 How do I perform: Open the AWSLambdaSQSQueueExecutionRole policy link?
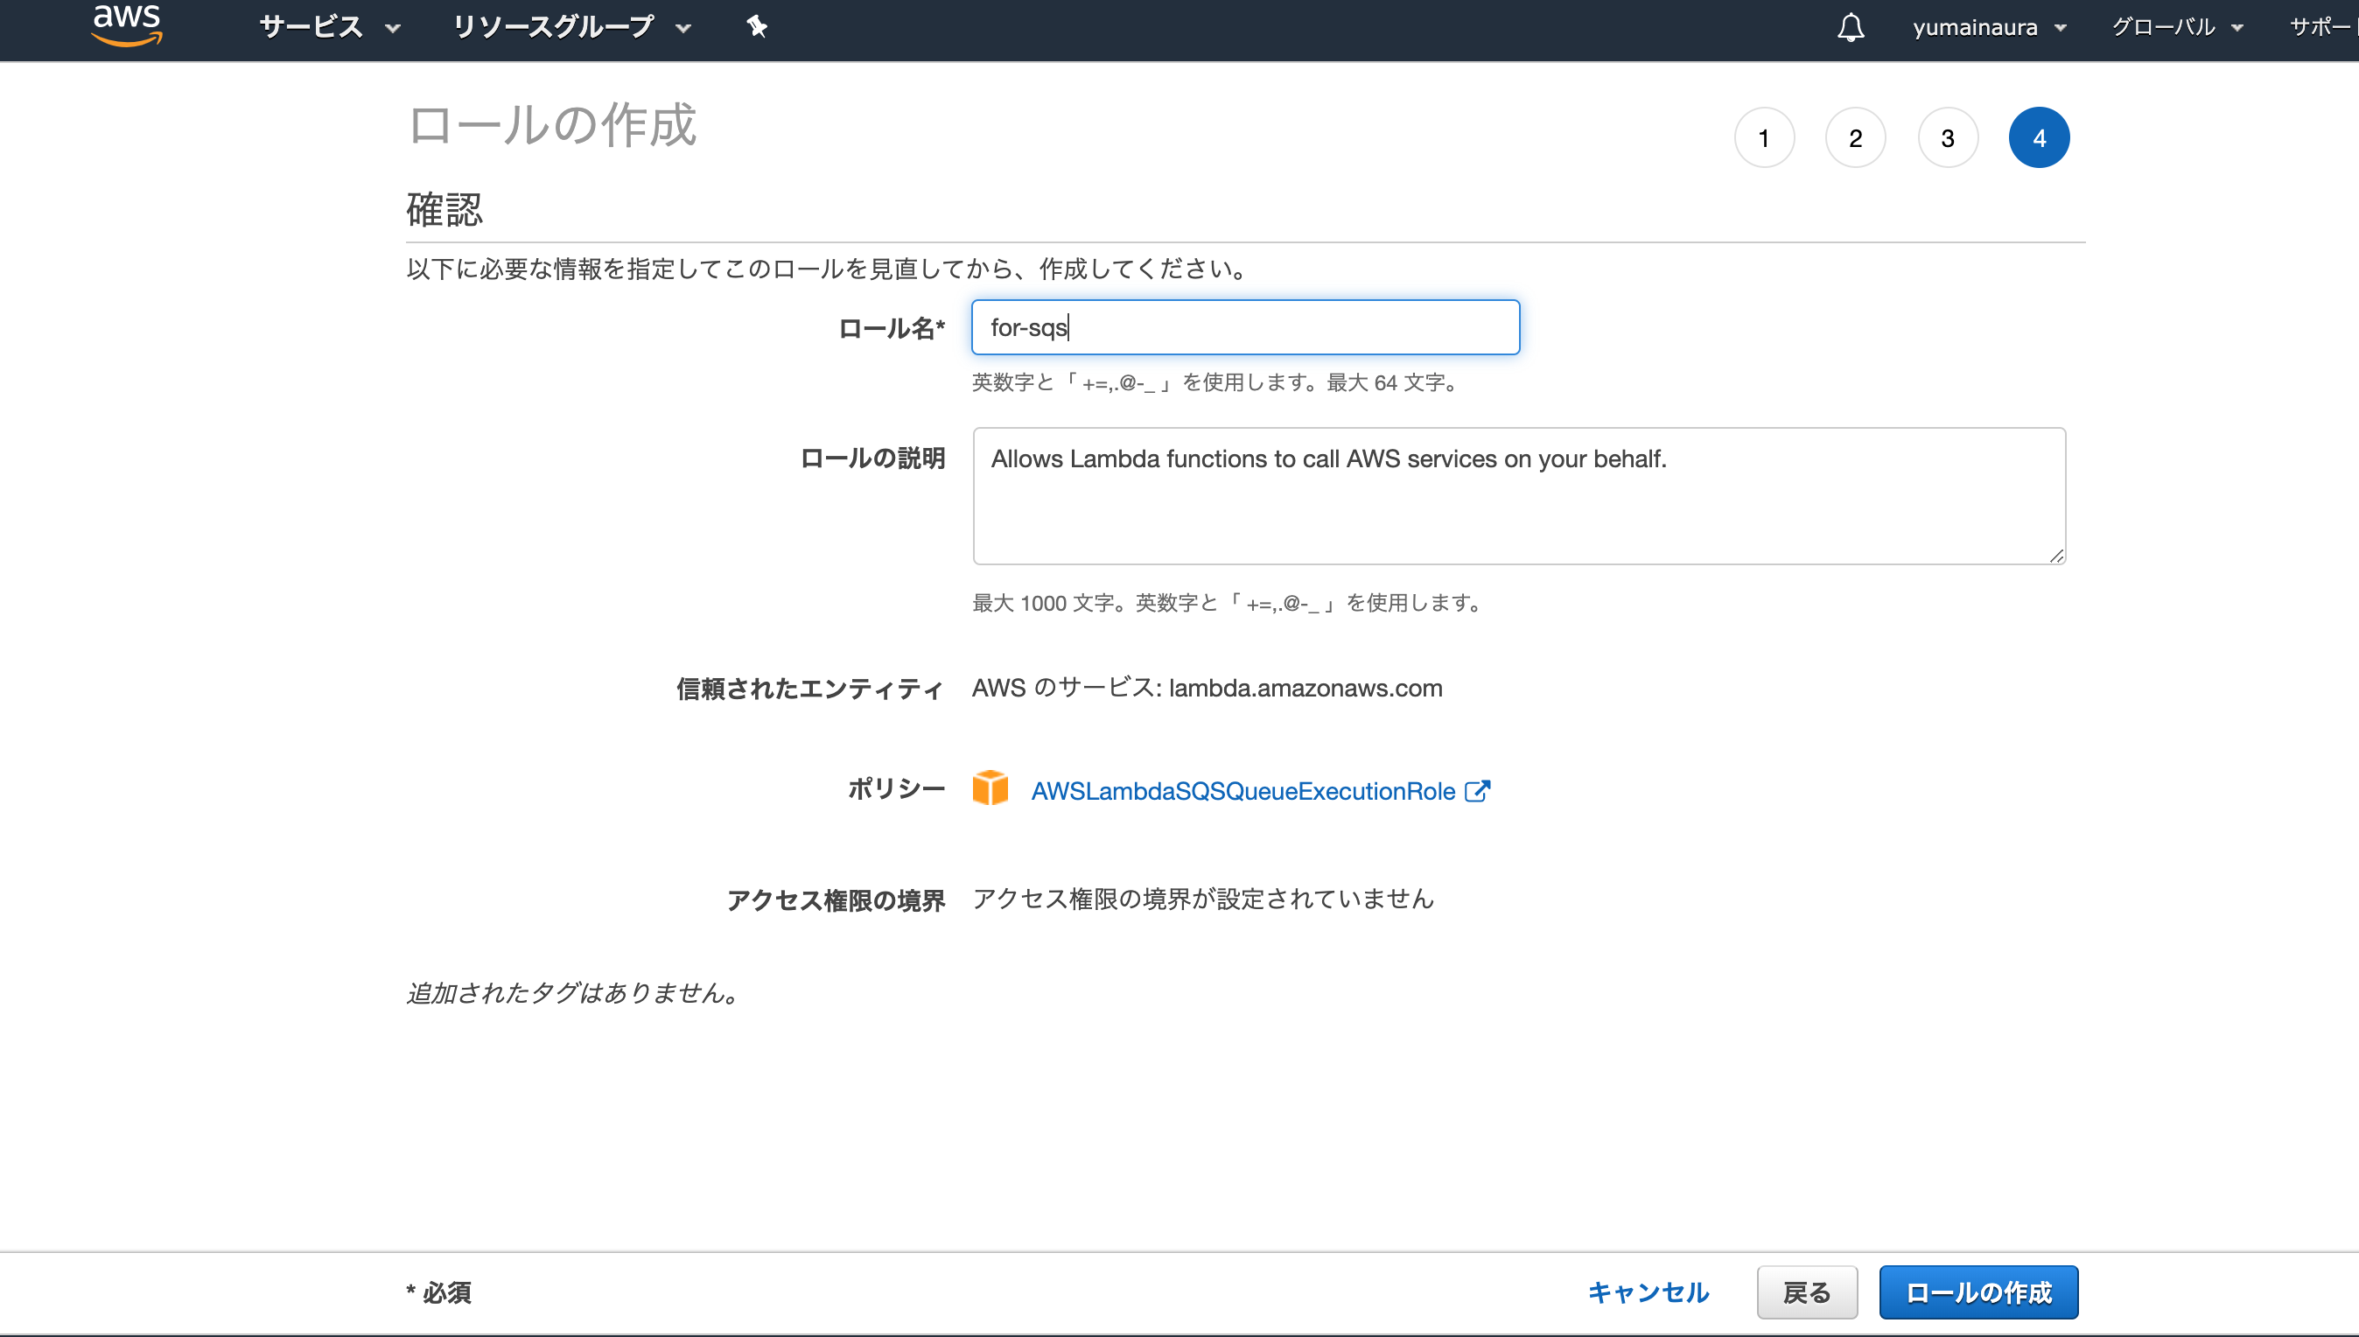point(1242,791)
